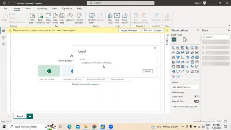The height and width of the screenshot is (130, 231).
Task: Click the title bar Search box
Action: pos(121,3)
